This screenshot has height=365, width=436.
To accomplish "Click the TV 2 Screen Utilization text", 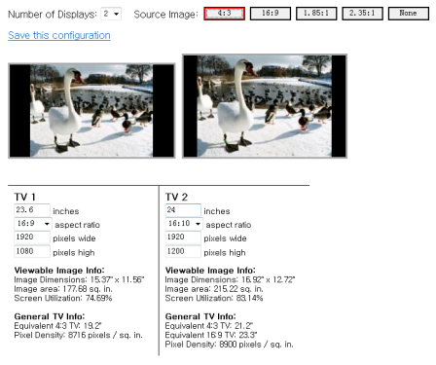I will (x=214, y=298).
